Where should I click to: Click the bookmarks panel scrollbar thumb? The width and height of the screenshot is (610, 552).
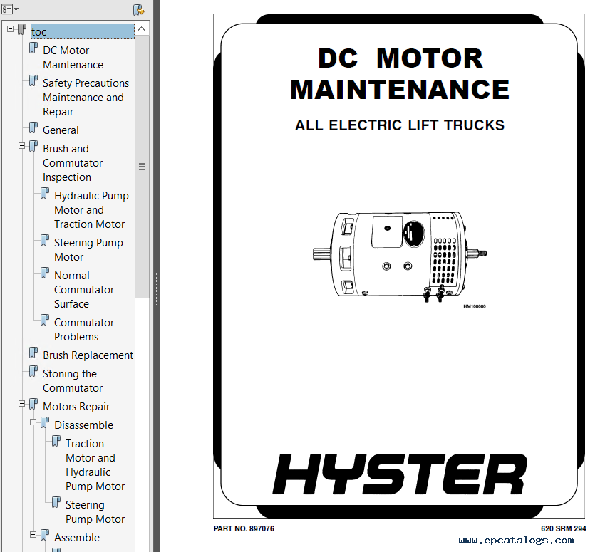[142, 167]
